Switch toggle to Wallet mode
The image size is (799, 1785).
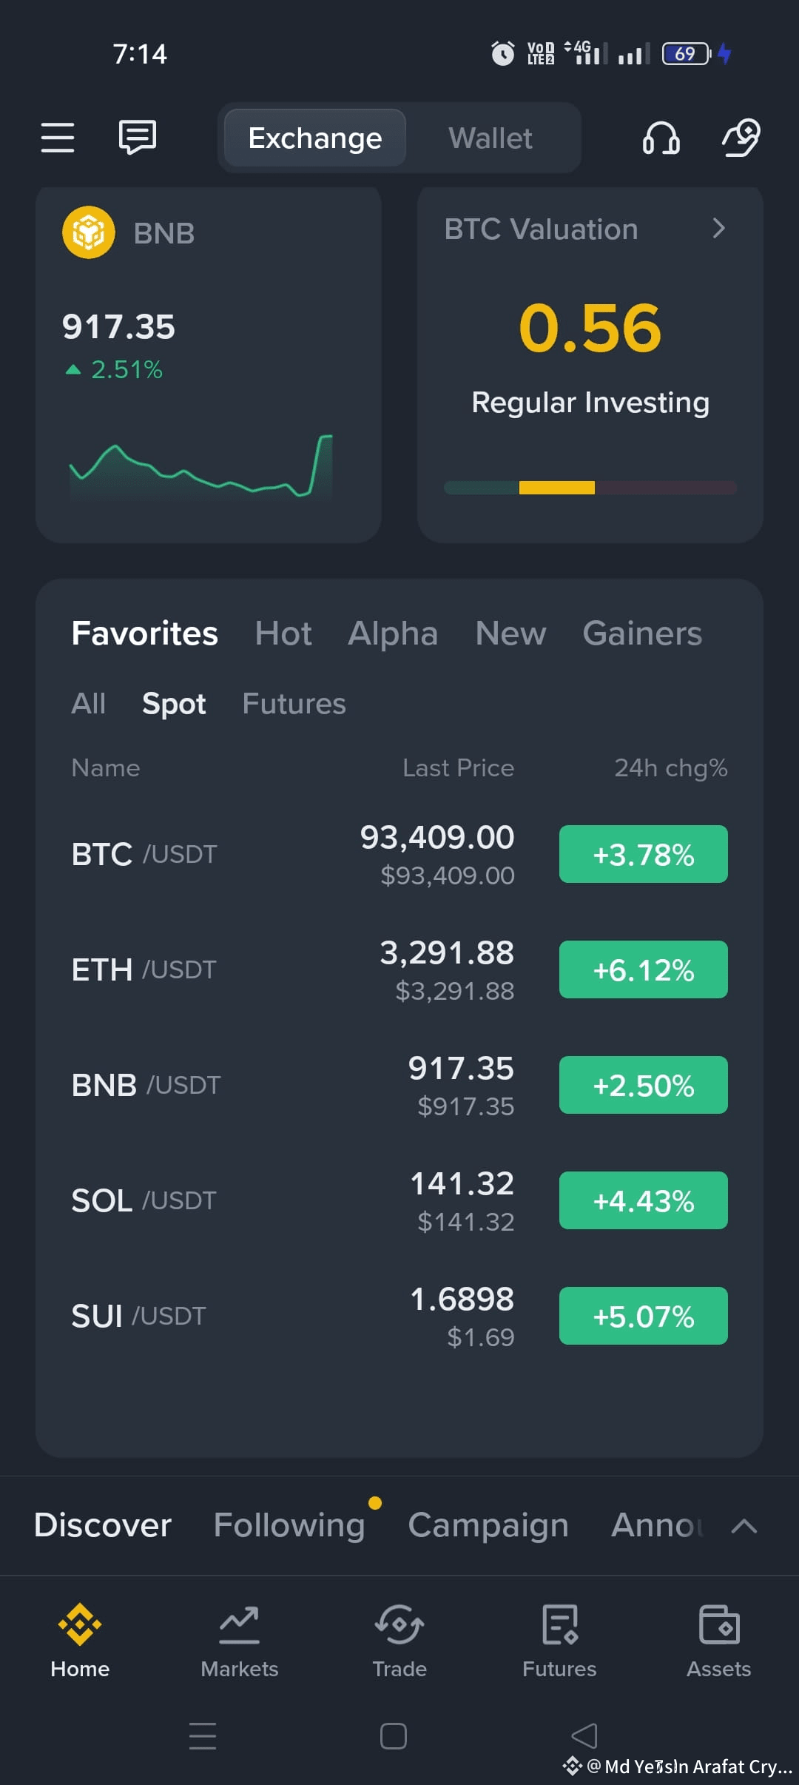pyautogui.click(x=490, y=138)
